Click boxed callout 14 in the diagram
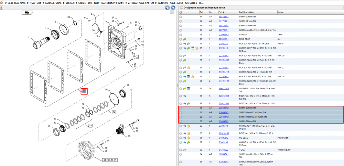Screen dimensions: 344x166 [90, 126]
